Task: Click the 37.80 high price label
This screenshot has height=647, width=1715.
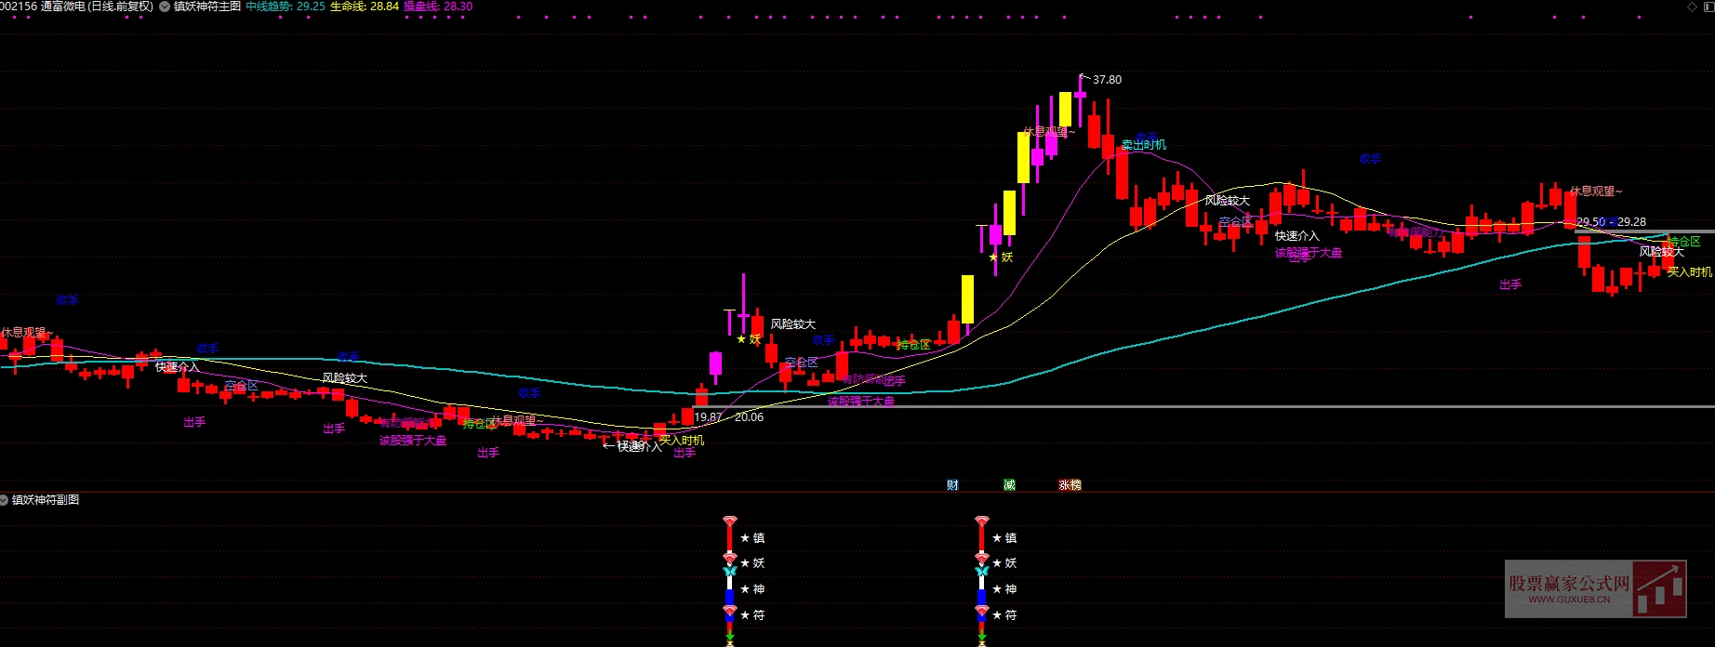Action: pos(1106,80)
